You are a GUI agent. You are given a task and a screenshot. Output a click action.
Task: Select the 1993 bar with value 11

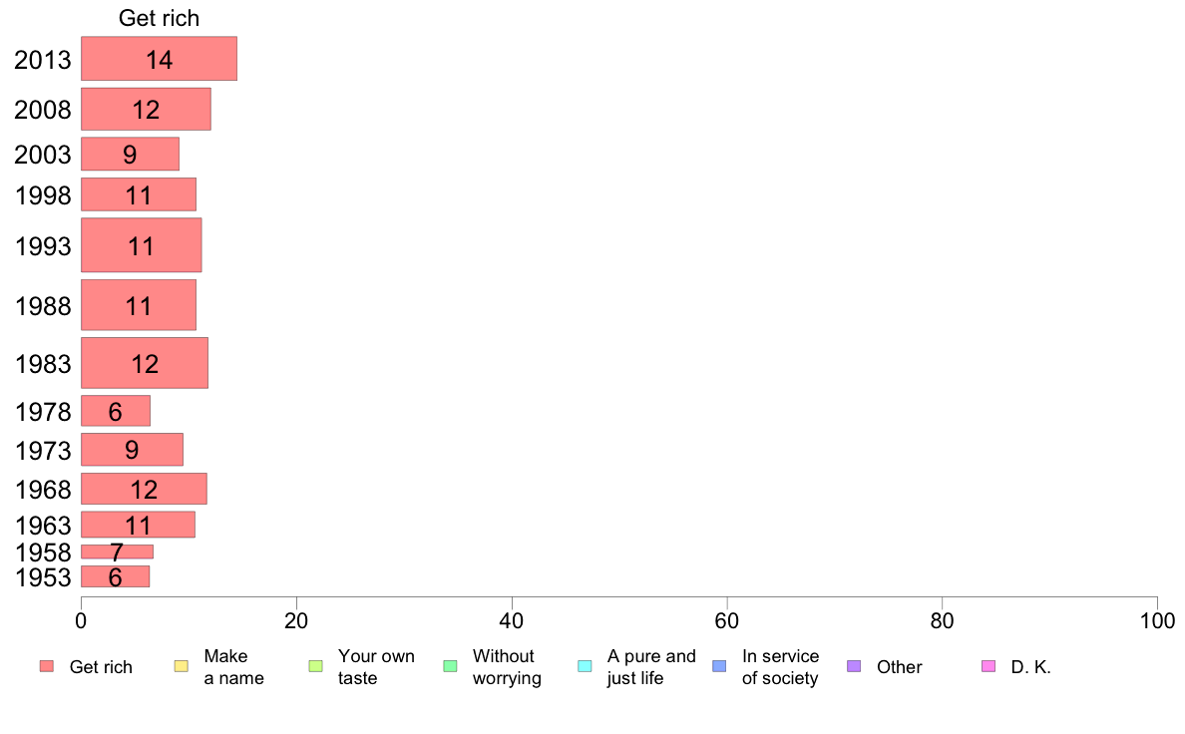coord(142,245)
